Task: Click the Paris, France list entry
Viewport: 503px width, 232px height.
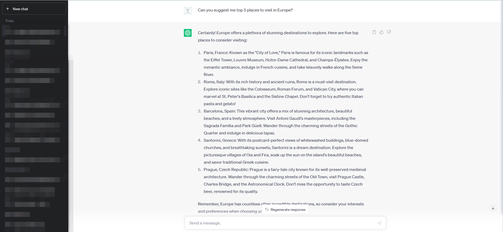Action: point(286,63)
